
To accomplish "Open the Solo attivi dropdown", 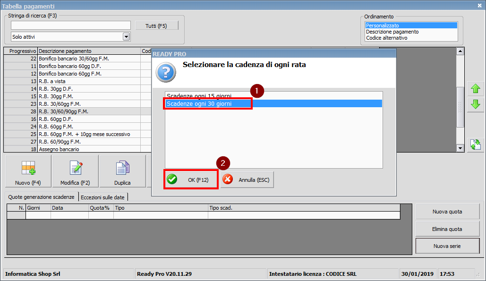I will coord(126,36).
